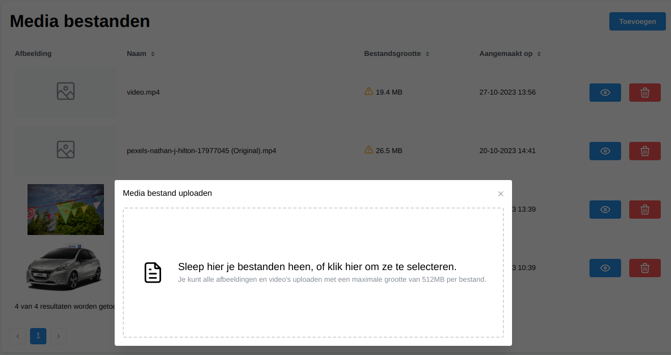This screenshot has height=355, width=671.
Task: Click placeholder image icon for video.mp4
Action: coord(66,91)
